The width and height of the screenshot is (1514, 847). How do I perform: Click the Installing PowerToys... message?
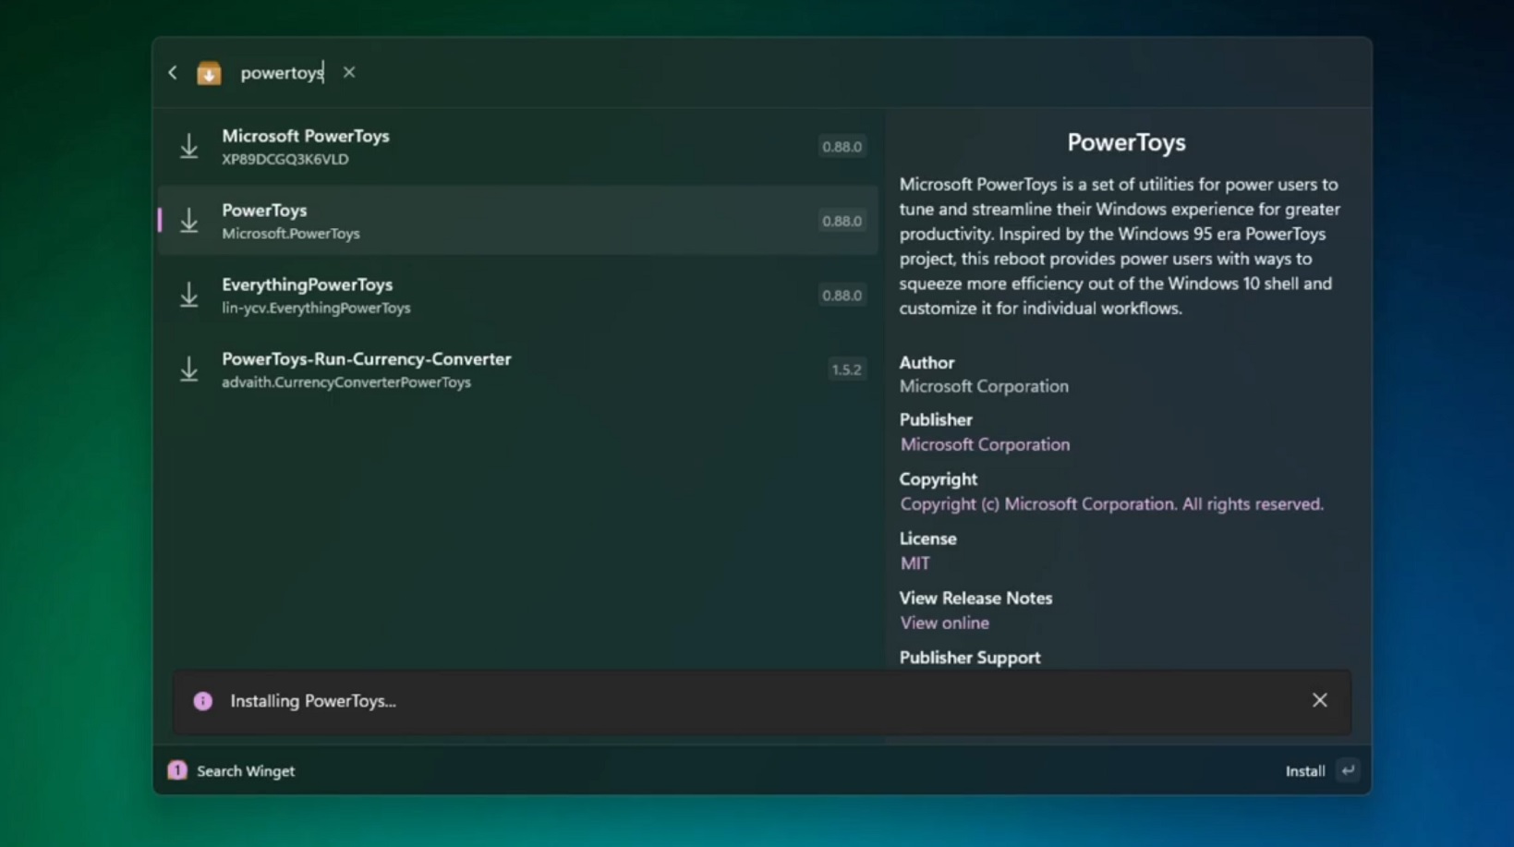pos(313,701)
